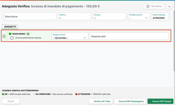Click the Scopo field

[109, 16]
